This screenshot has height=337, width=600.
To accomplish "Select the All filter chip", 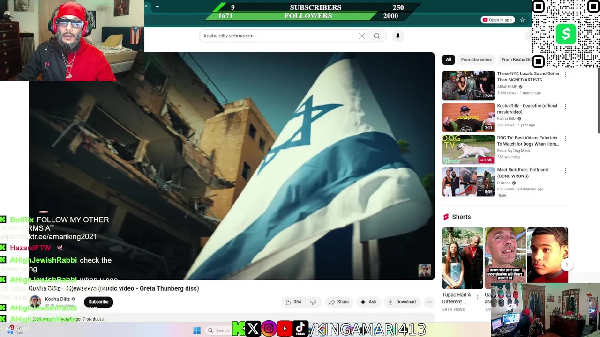I will tap(449, 59).
